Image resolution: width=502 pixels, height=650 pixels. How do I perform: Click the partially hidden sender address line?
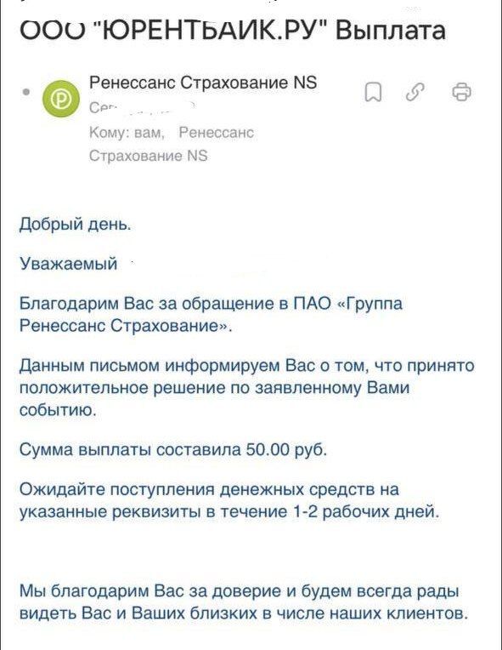(142, 107)
